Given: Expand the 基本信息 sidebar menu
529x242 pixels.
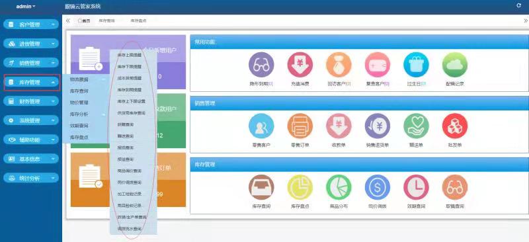Looking at the screenshot, I should pos(31,159).
